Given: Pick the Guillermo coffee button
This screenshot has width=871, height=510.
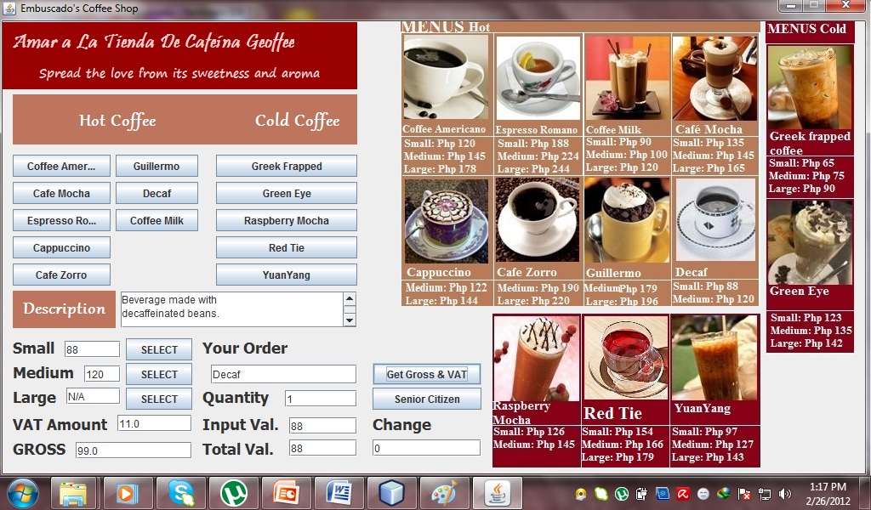Looking at the screenshot, I should [157, 166].
